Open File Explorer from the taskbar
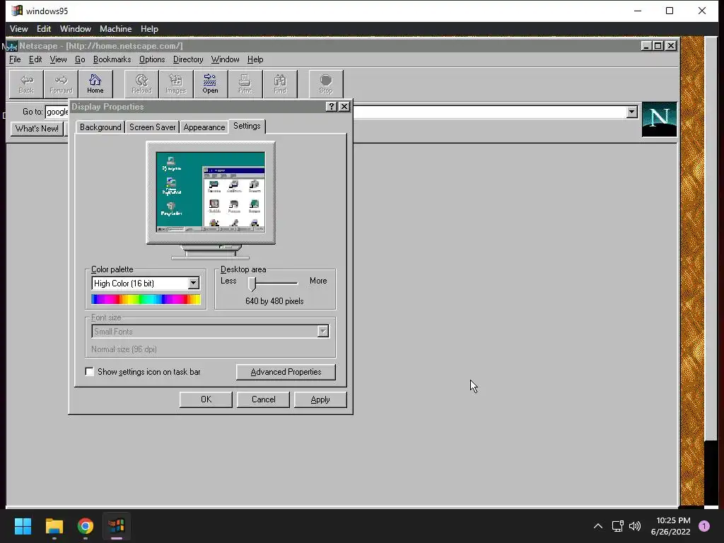 pos(54,526)
